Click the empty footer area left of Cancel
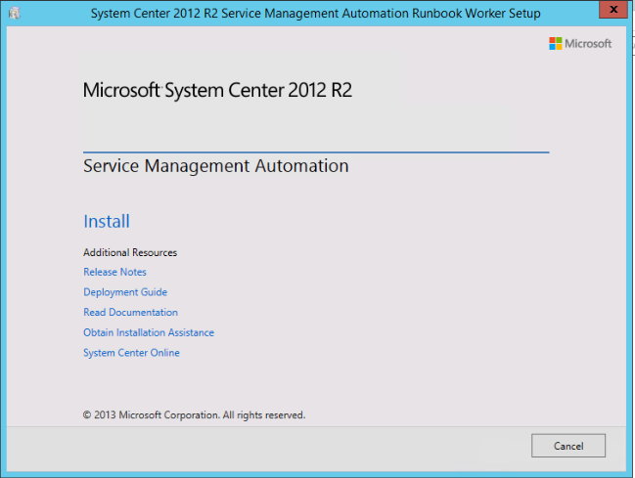 point(294,446)
